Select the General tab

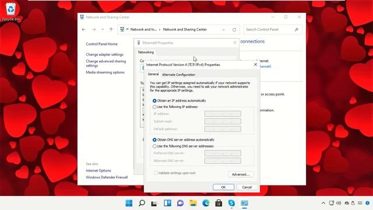click(153, 74)
